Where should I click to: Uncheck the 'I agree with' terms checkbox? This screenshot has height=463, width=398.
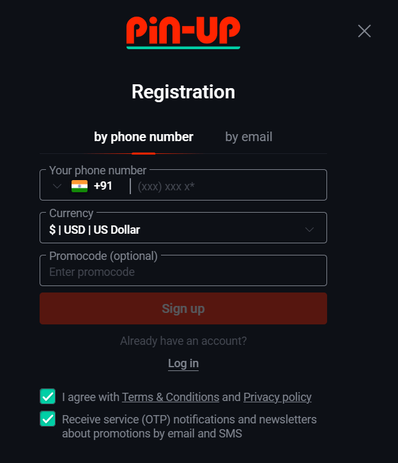[48, 397]
